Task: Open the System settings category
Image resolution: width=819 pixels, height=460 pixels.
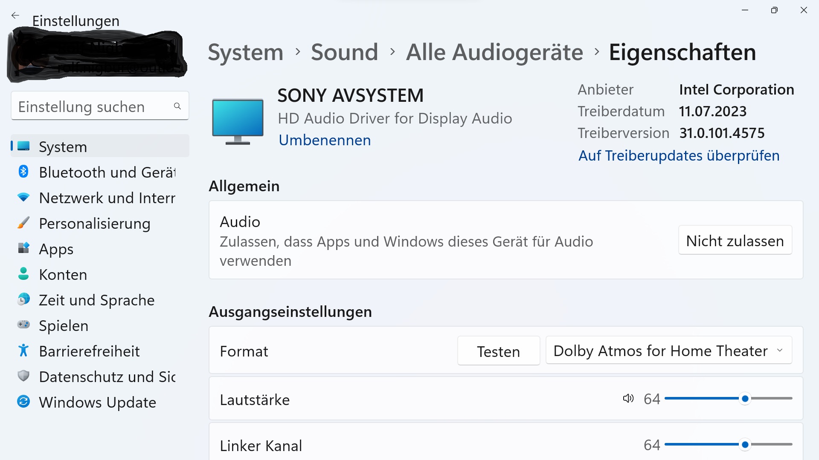Action: [x=100, y=146]
